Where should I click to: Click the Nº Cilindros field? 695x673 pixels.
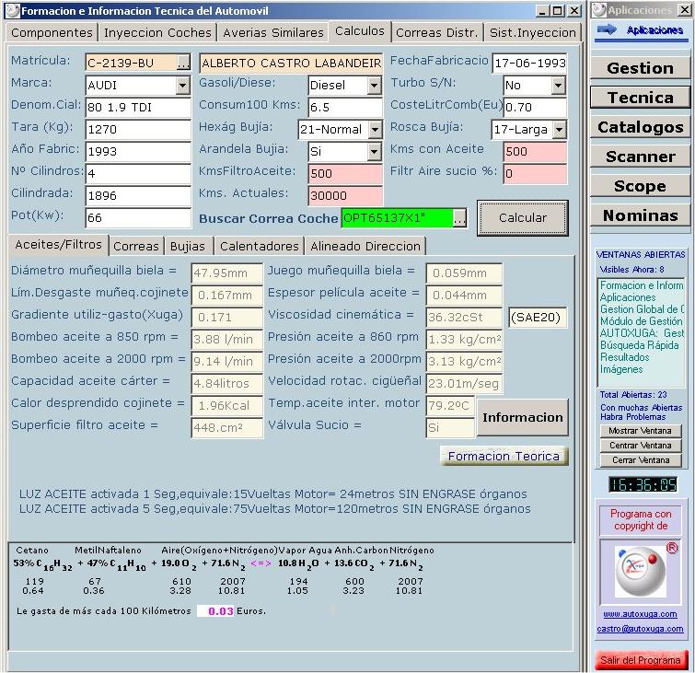click(138, 173)
